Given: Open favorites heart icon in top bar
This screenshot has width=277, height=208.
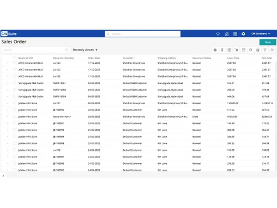Looking at the screenshot, I should (218, 34).
